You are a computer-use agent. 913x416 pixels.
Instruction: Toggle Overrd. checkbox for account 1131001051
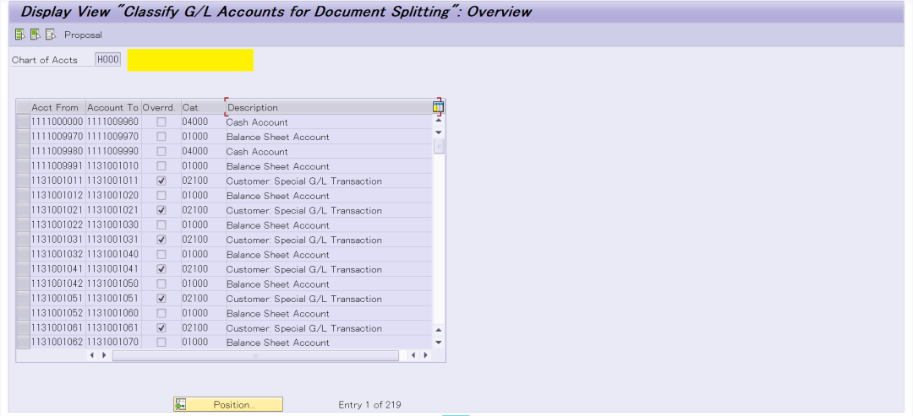point(161,298)
